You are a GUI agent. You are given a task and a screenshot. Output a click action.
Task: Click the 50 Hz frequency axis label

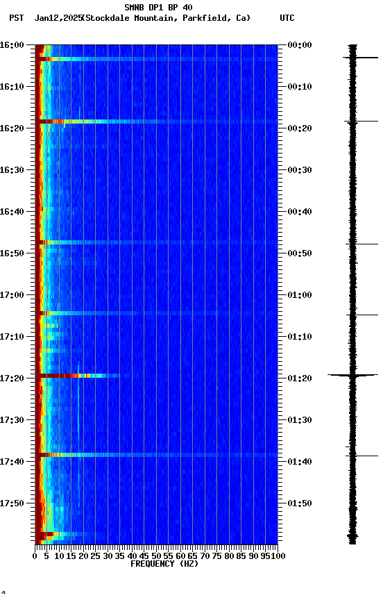[156, 556]
